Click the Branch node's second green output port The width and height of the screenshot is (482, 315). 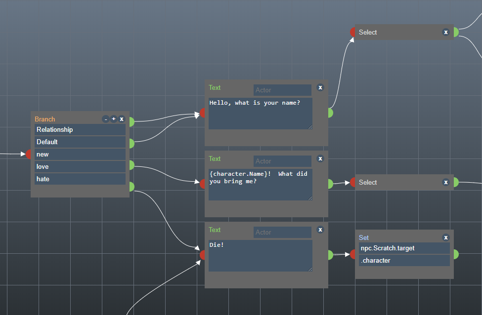131,143
